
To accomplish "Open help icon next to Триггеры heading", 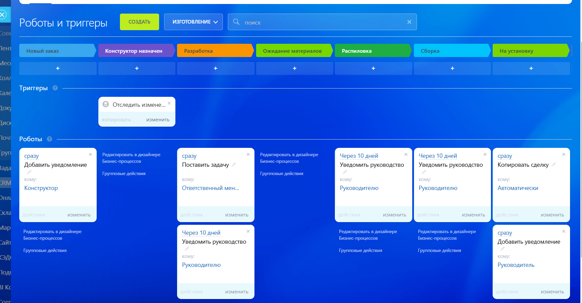I will coord(55,88).
